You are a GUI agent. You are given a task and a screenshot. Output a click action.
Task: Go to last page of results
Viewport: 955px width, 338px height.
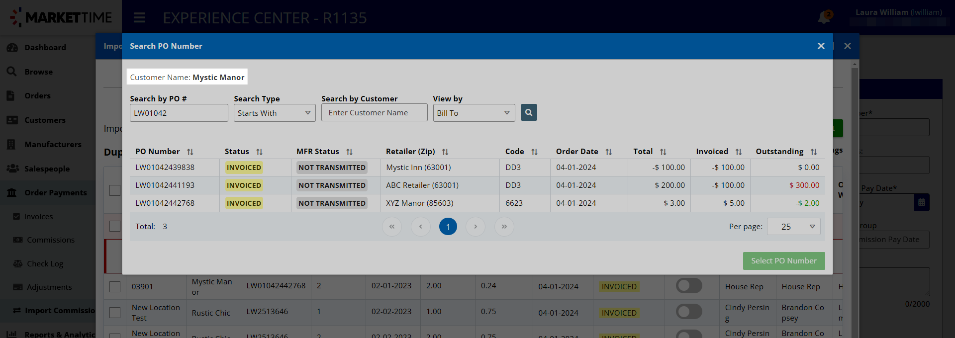point(504,227)
